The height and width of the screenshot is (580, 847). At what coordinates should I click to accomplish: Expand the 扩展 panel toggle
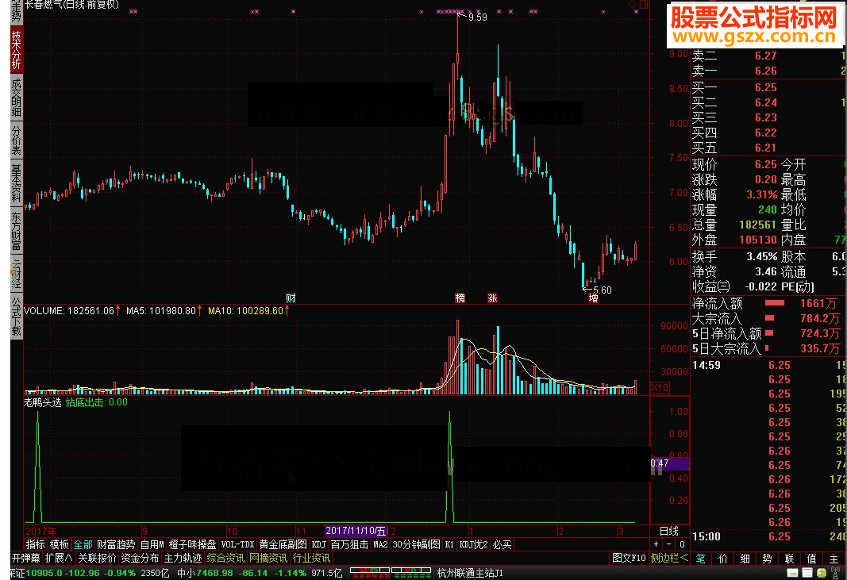(x=59, y=558)
